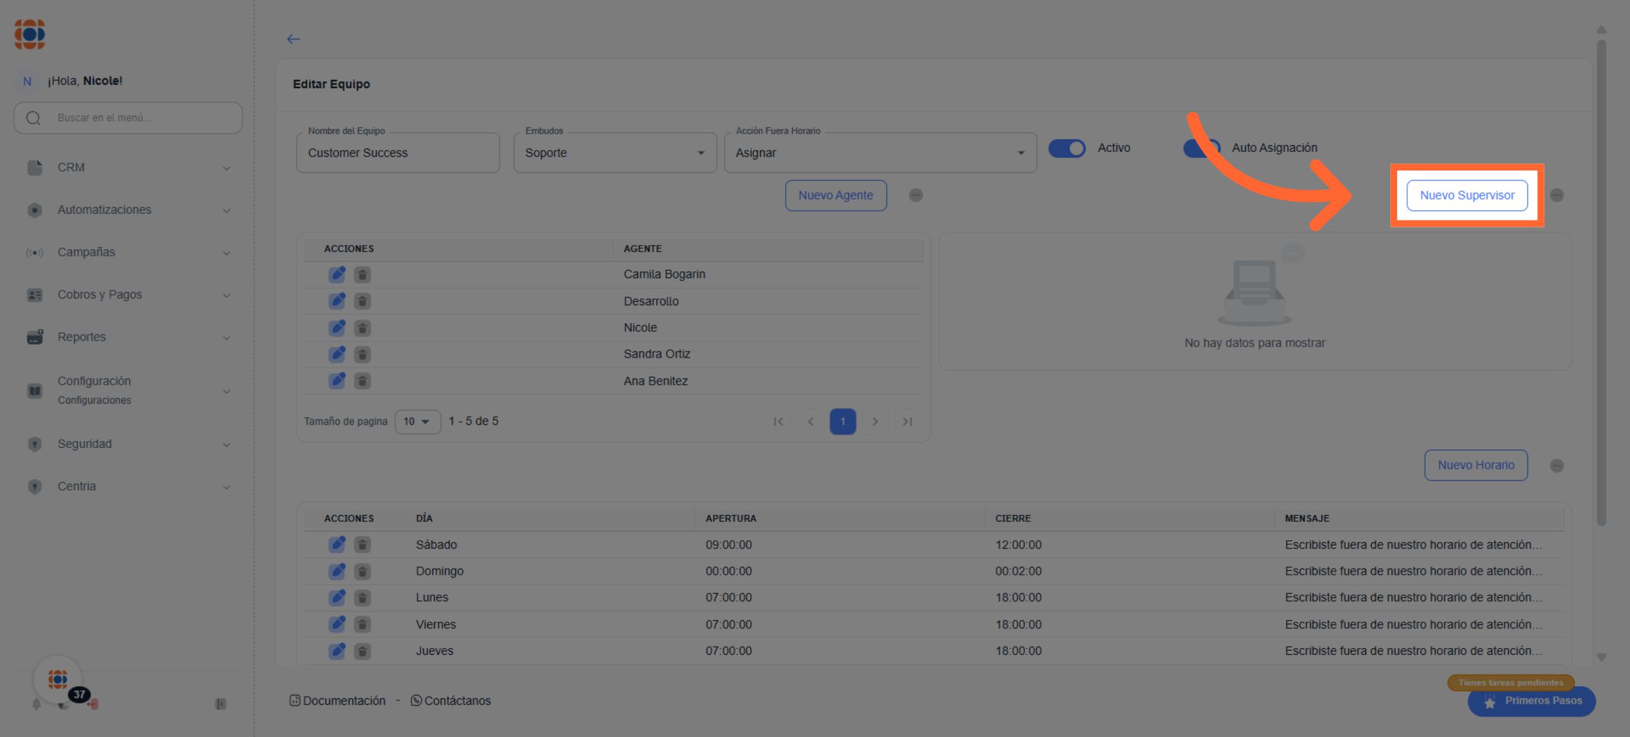Edit the Sábado schedule row
Screen dimensions: 1630x737
337,544
